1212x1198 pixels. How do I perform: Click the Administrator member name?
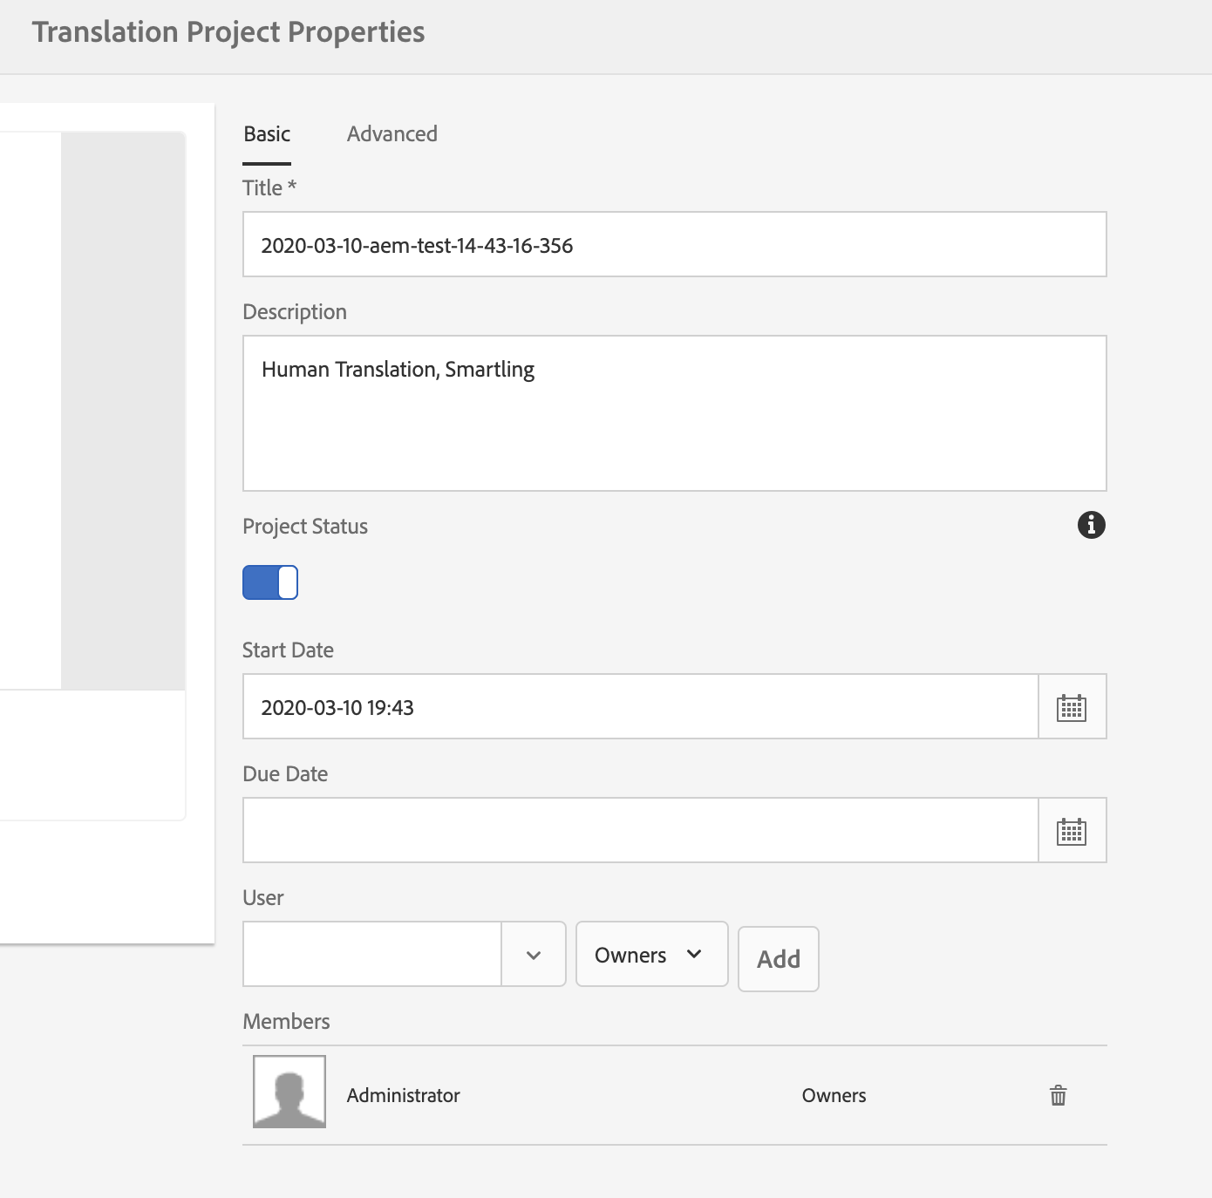click(x=403, y=1095)
